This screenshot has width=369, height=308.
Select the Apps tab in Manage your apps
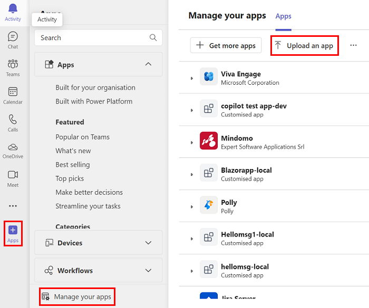coord(284,16)
